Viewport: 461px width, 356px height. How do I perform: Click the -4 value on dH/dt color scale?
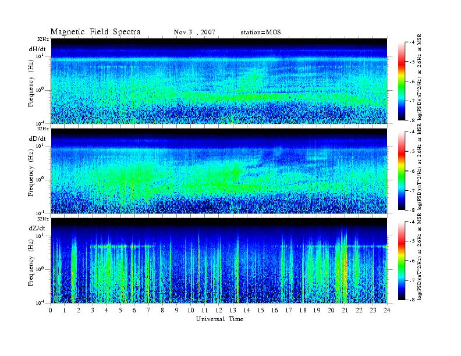[x=412, y=42]
